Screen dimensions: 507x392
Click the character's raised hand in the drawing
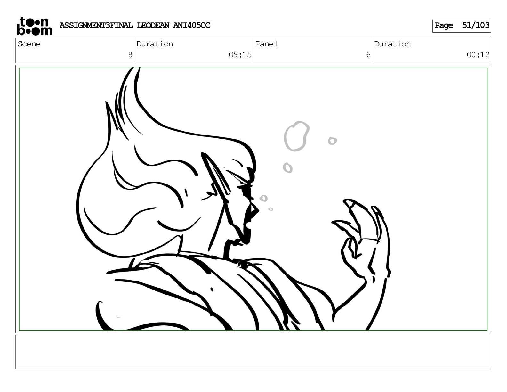coord(362,240)
